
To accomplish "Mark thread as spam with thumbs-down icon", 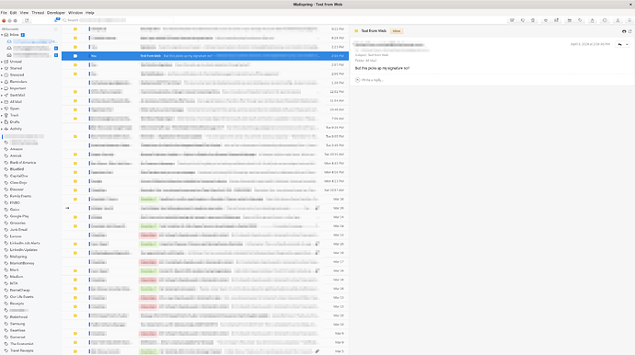I will pos(523,20).
